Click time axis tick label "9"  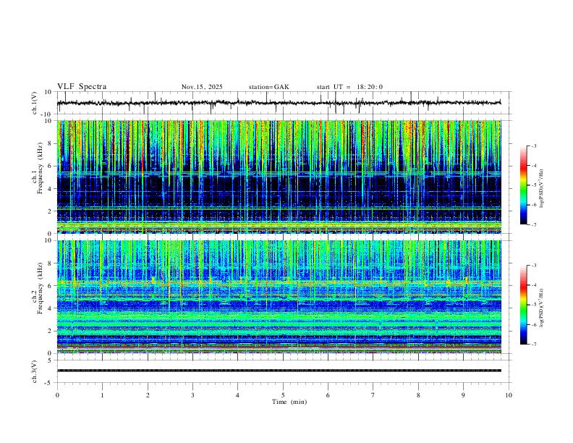point(463,395)
